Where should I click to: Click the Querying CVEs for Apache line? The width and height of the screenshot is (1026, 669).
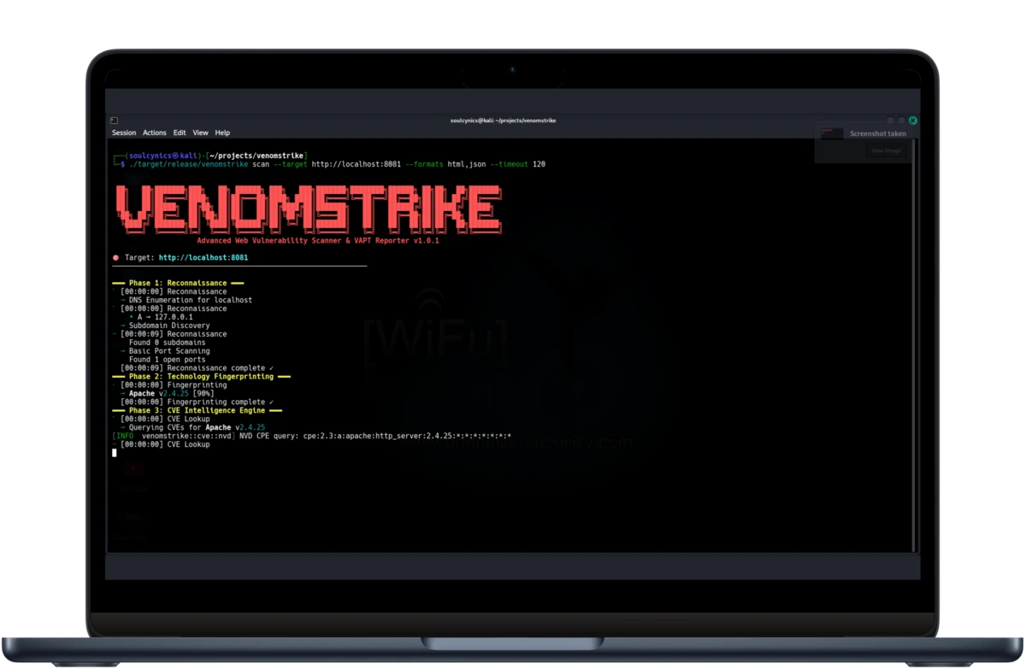(193, 427)
